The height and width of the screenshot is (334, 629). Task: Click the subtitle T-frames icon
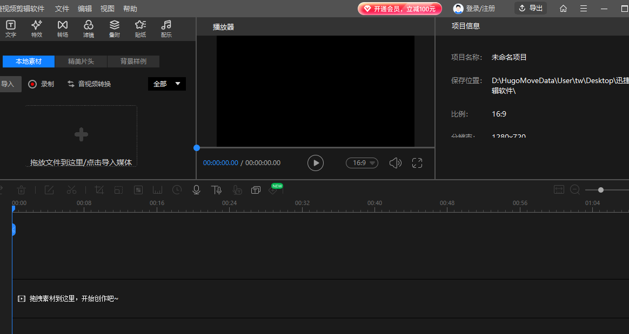256,190
